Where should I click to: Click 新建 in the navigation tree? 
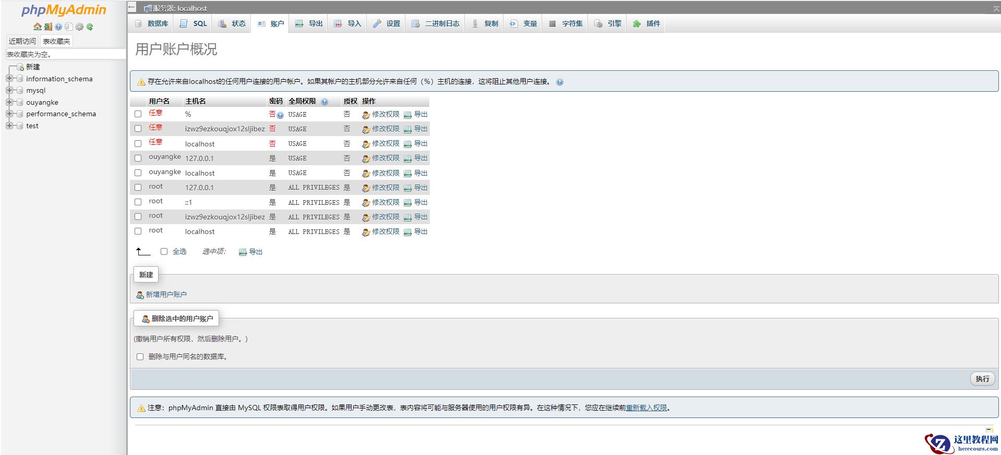click(33, 67)
